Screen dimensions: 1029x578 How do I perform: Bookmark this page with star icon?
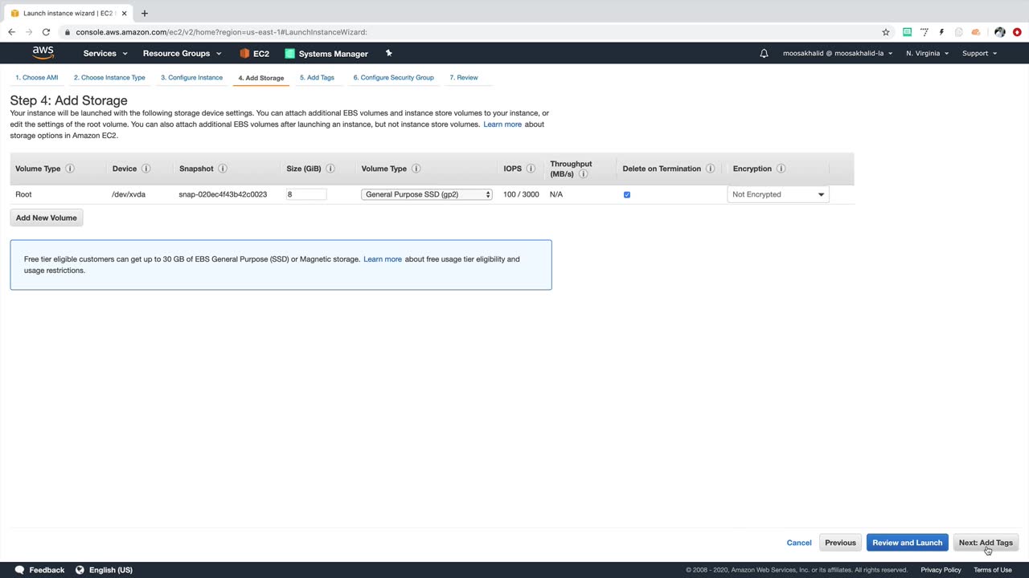tap(886, 32)
